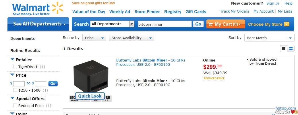Switch to list view icon
This screenshot has width=298, height=115.
[x=284, y=49]
